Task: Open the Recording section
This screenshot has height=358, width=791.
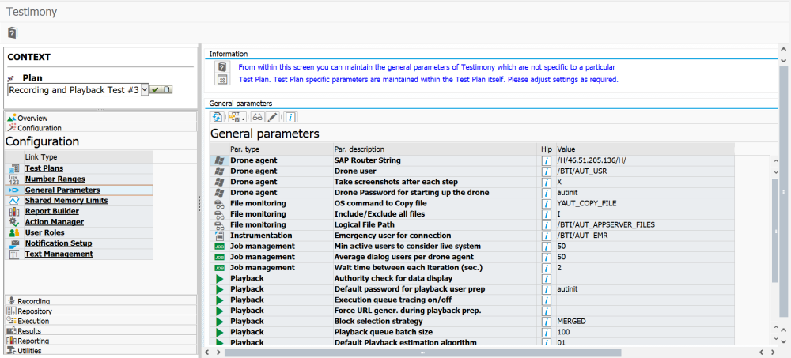Action: (x=100, y=300)
